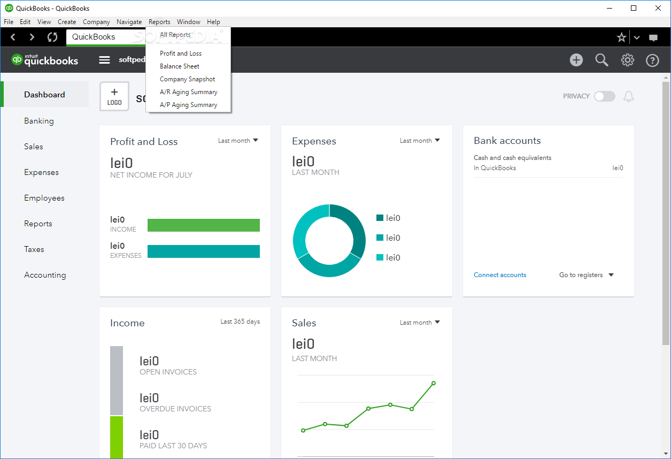This screenshot has height=459, width=671.
Task: Select the QuickBooks tab in the black toolbar
Action: (105, 37)
